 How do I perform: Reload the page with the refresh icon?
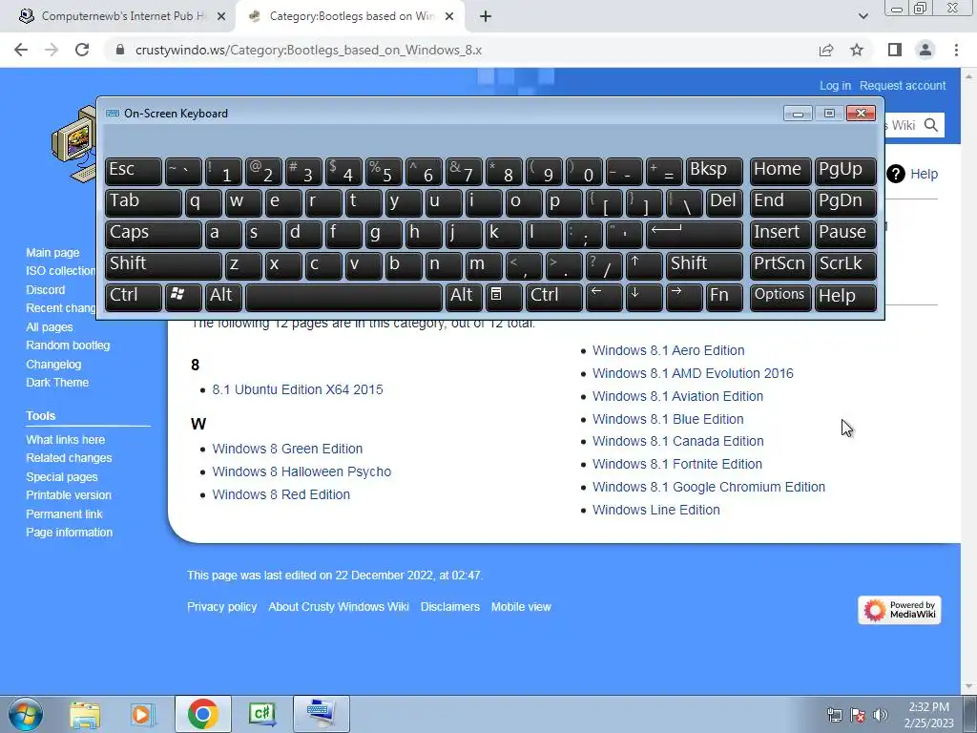click(82, 50)
